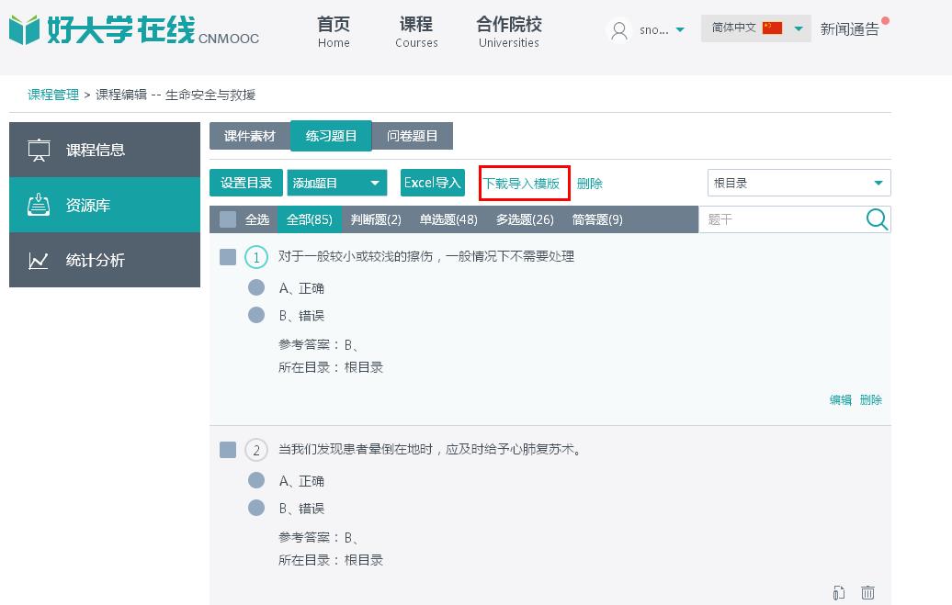Check the checkbox for question 2
Image resolution: width=952 pixels, height=605 pixels.
(x=228, y=450)
